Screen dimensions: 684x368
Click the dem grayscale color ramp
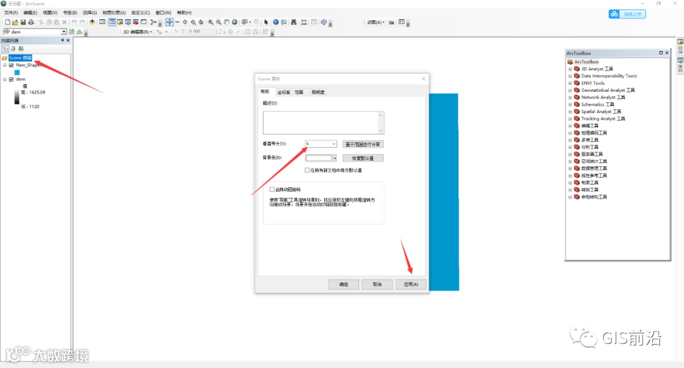[17, 97]
